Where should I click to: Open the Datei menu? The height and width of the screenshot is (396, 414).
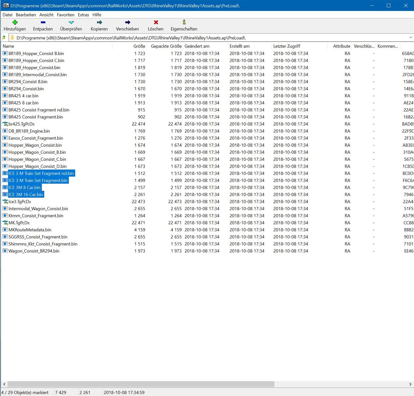pyautogui.click(x=7, y=15)
